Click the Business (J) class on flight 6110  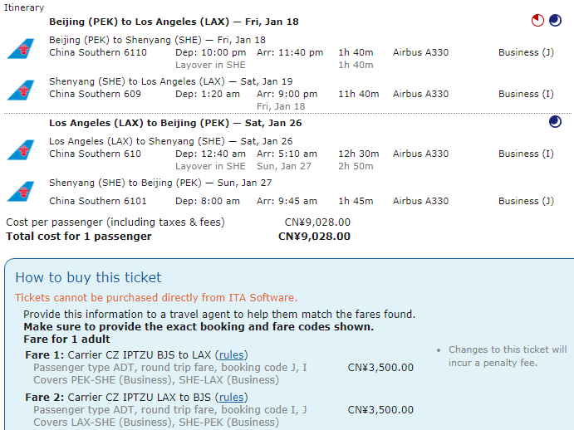point(526,53)
